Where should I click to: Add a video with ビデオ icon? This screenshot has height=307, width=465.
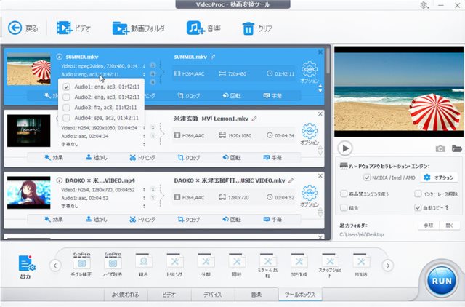coord(73,28)
